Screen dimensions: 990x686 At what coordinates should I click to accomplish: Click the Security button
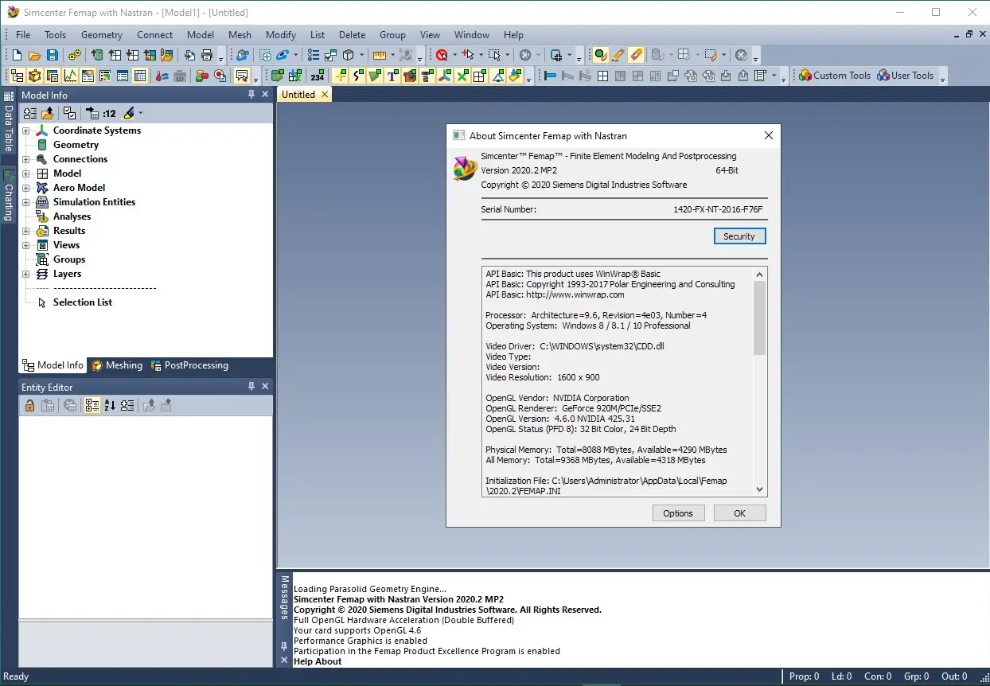(739, 236)
